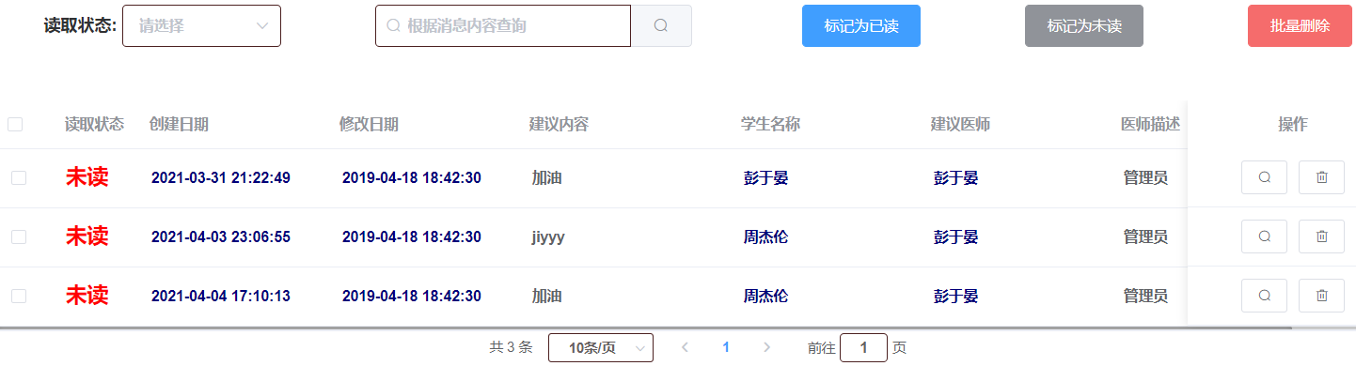Open the 读取状态 dropdown selector
Image resolution: width=1356 pixels, height=366 pixels.
(x=201, y=26)
